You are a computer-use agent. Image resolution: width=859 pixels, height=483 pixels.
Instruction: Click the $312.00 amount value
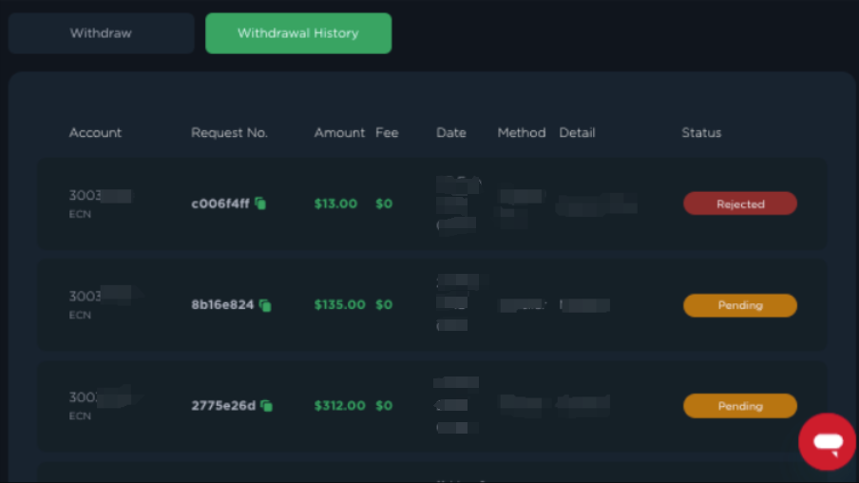(339, 406)
